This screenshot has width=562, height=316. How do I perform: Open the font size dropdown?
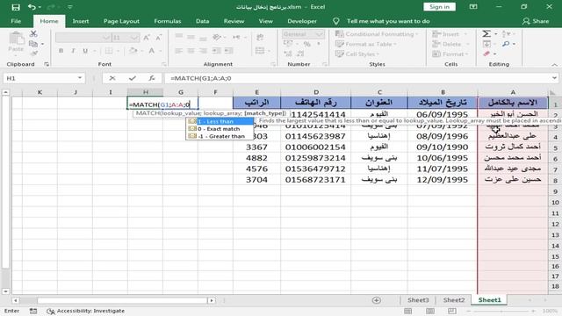pyautogui.click(x=134, y=38)
